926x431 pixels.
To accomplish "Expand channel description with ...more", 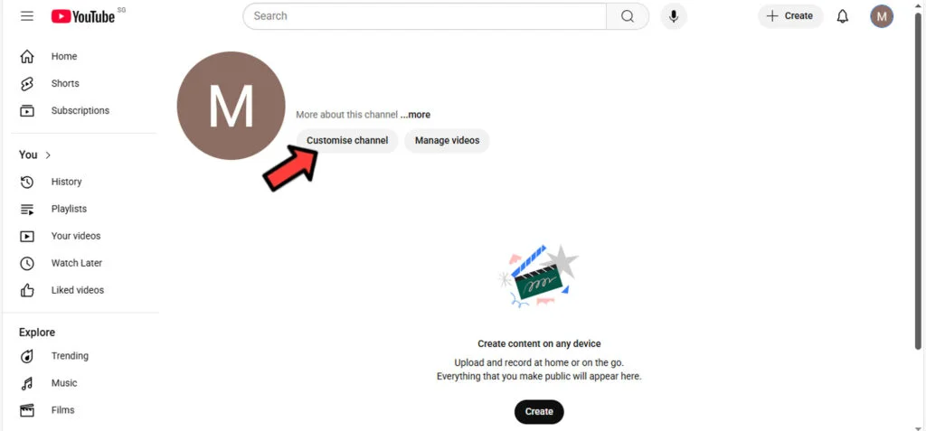I will (x=416, y=115).
